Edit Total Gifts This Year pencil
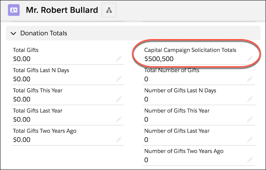Viewport: 266px width, 170px height. pyautogui.click(x=119, y=99)
